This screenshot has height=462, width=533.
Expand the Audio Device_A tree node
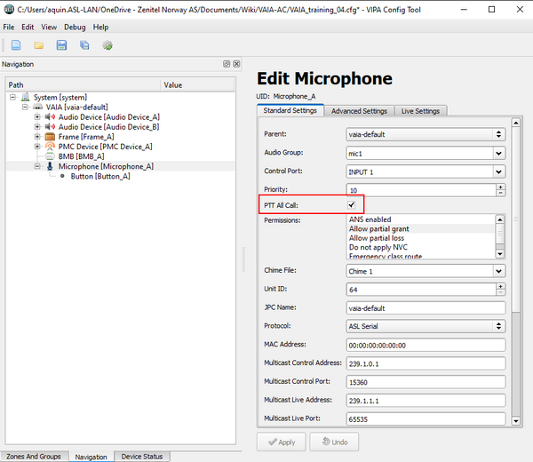37,116
